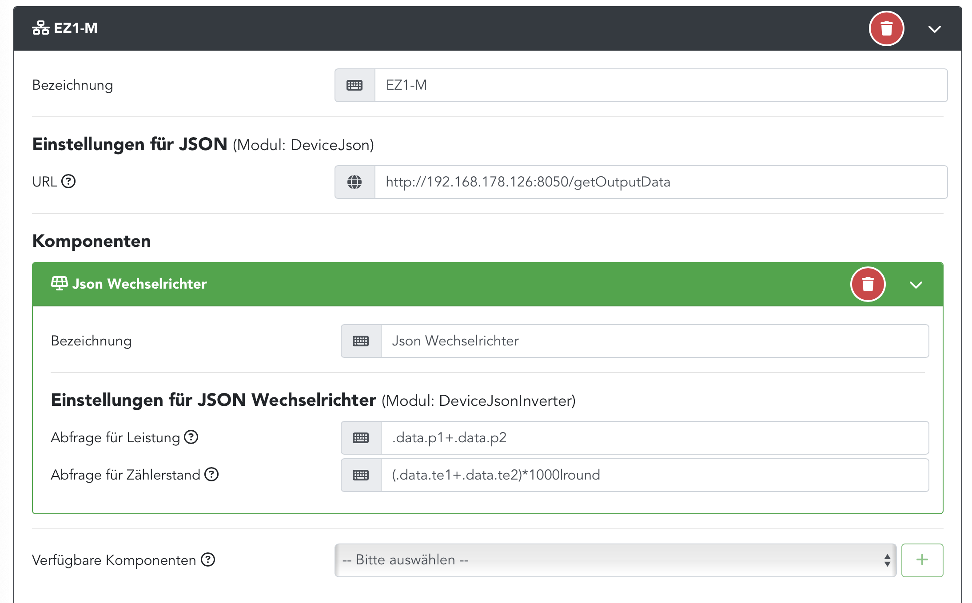
Task: Delete the EZ1-M device with trash button
Action: coord(886,29)
